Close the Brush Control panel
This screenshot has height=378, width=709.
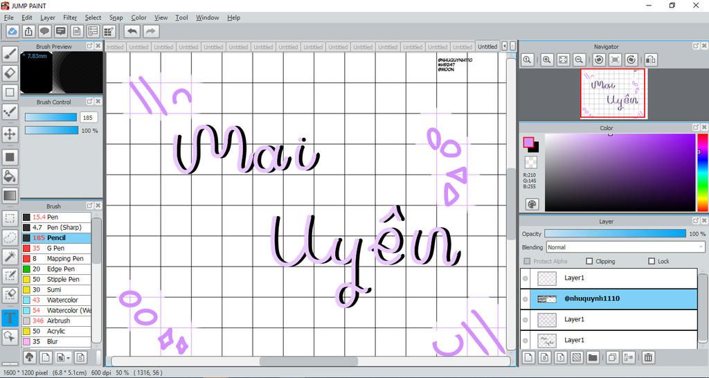pos(98,102)
